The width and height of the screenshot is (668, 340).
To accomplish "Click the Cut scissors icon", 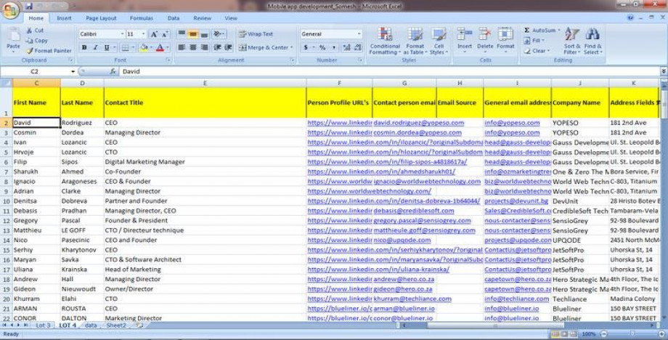I will click(x=30, y=31).
